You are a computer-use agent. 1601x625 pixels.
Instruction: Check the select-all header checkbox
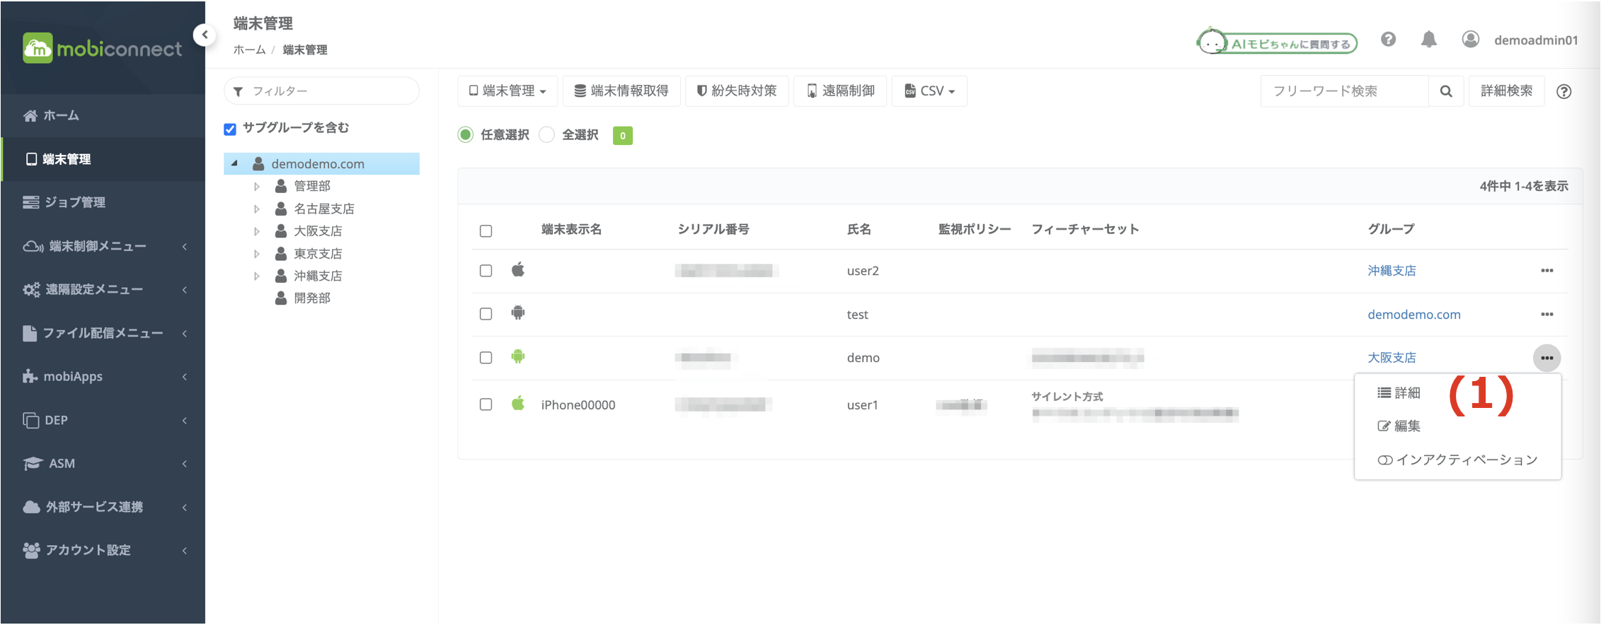click(486, 231)
